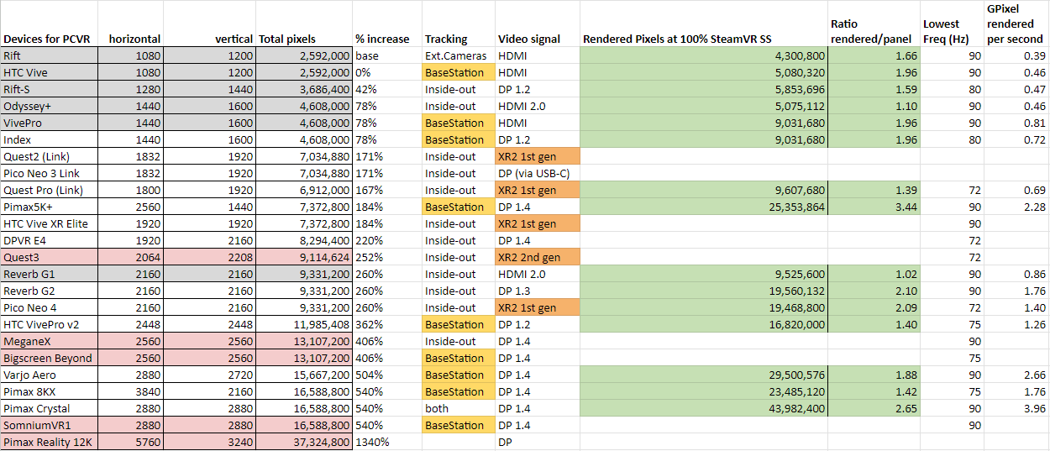Image resolution: width=1050 pixels, height=451 pixels.
Task: Click Pimax Reality 12K 1340% increase cell
Action: click(x=386, y=442)
